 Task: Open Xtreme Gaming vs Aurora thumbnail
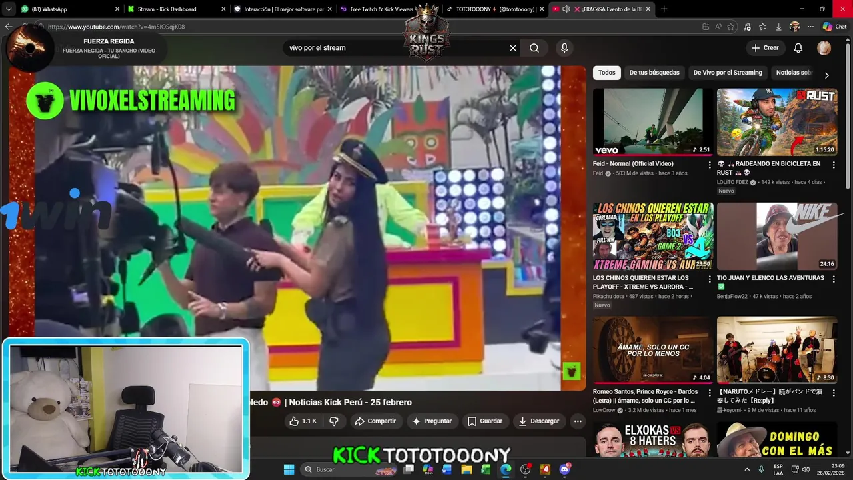(653, 236)
